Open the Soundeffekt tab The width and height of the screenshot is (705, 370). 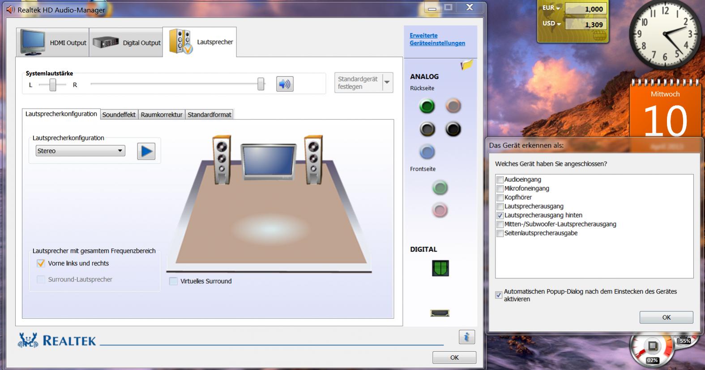(119, 115)
